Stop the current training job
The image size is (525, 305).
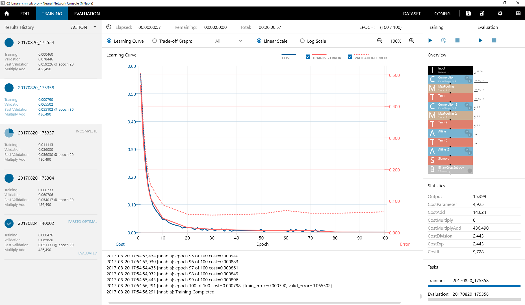pyautogui.click(x=457, y=40)
